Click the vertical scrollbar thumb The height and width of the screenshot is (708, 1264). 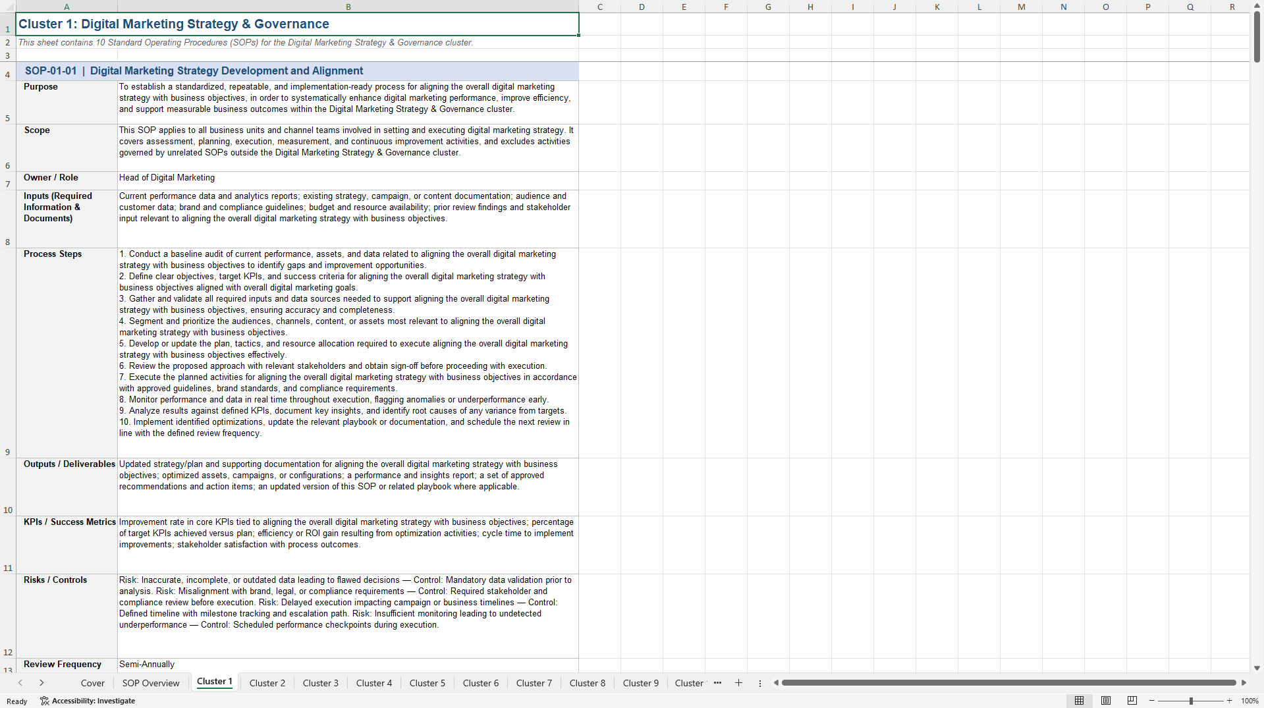pyautogui.click(x=1257, y=37)
